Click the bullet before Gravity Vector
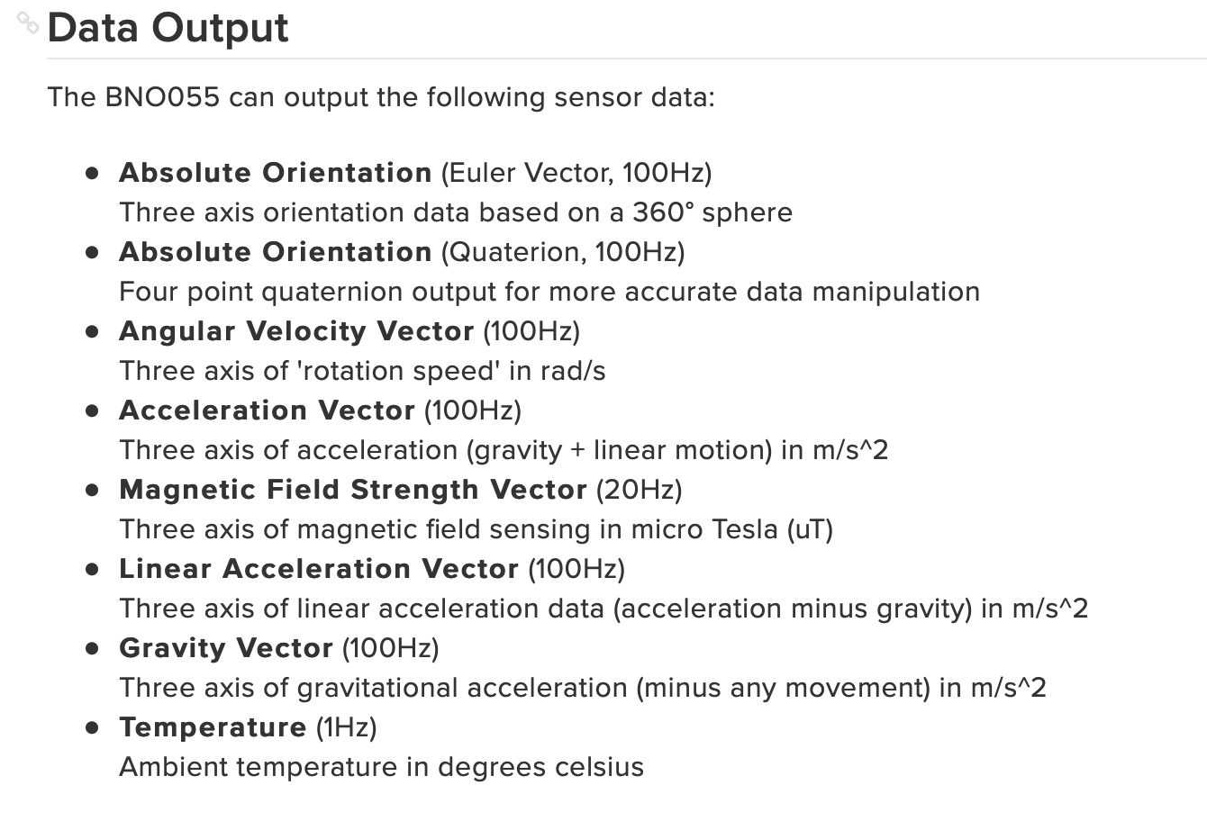1207x821 pixels. click(x=91, y=648)
